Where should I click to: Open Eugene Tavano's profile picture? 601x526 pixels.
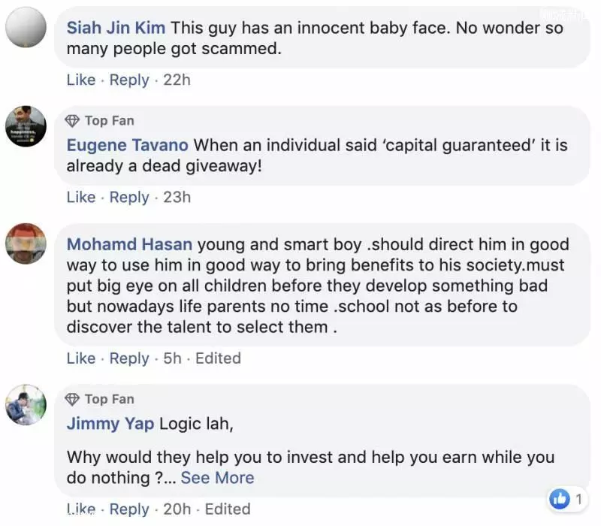(26, 126)
